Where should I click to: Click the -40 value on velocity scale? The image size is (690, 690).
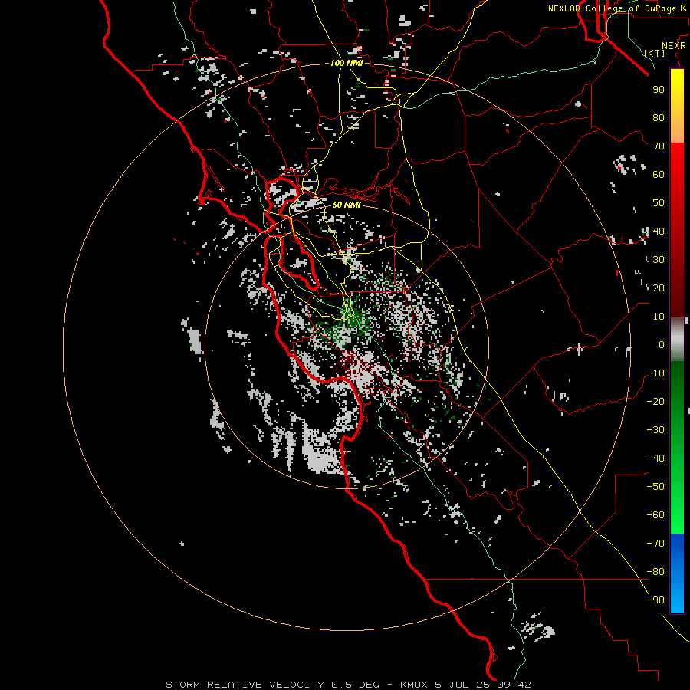pos(655,458)
